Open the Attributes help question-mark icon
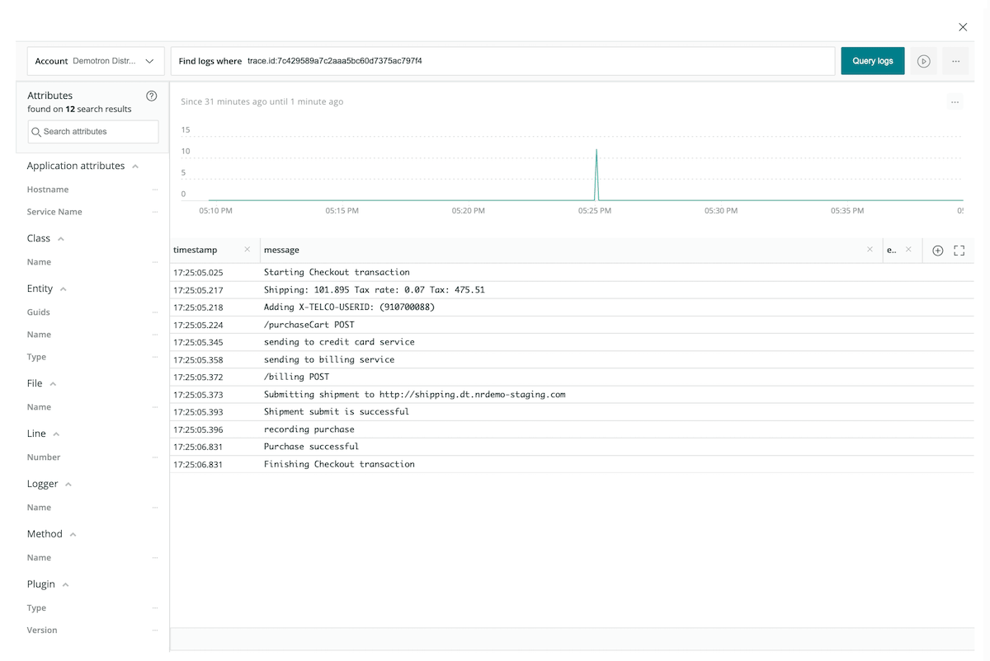The height and width of the screenshot is (661, 990). pos(152,96)
